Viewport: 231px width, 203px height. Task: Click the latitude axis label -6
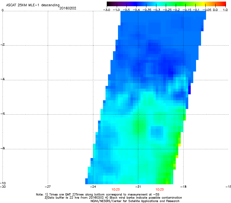(x=3, y=114)
